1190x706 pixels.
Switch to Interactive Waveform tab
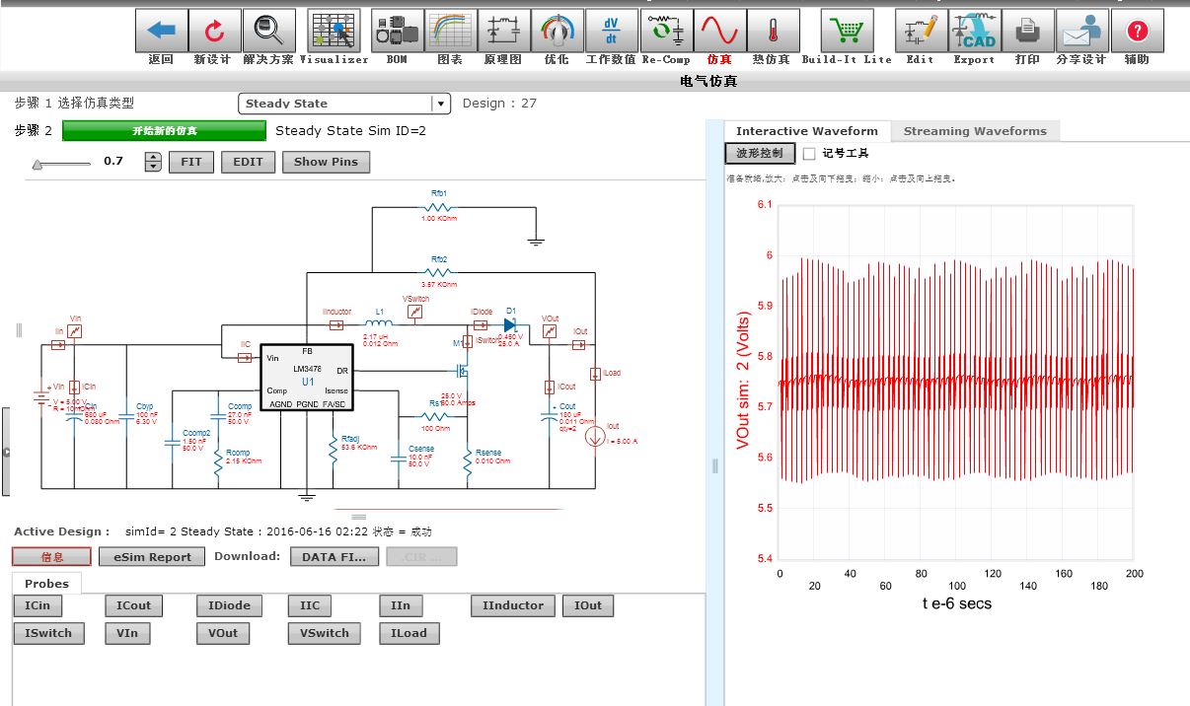coord(806,131)
